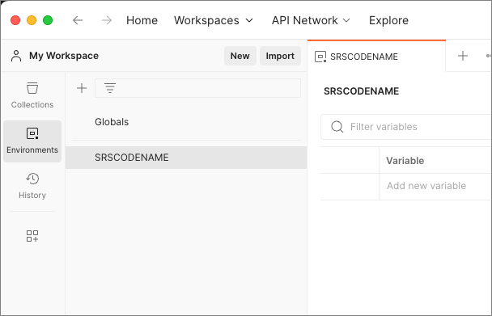Viewport: 492px width, 316px height.
Task: Click the SRSCODENAME environment heading
Action: click(x=362, y=91)
